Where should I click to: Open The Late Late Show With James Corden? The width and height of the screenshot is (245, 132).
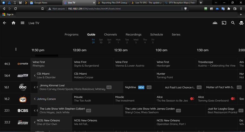point(165,111)
